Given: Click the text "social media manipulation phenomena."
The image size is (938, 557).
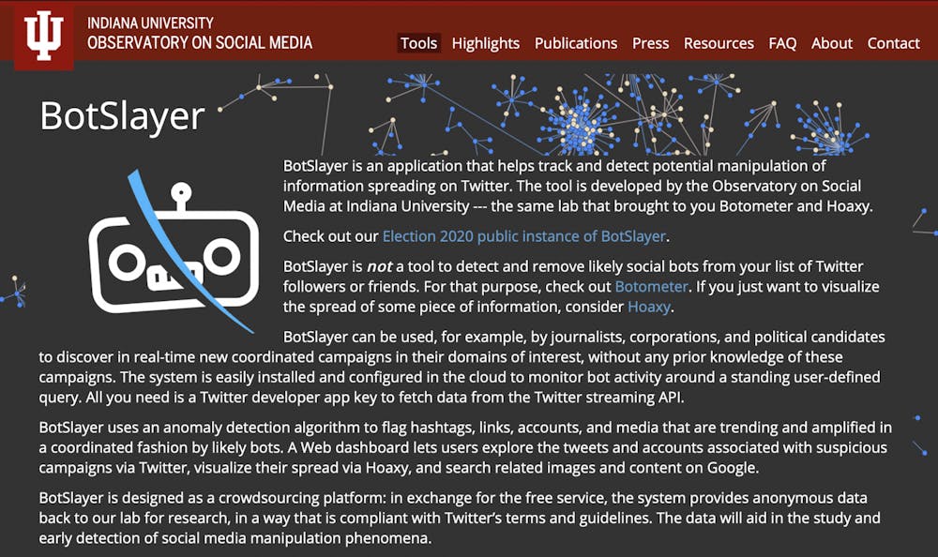Looking at the screenshot, I should click(295, 538).
